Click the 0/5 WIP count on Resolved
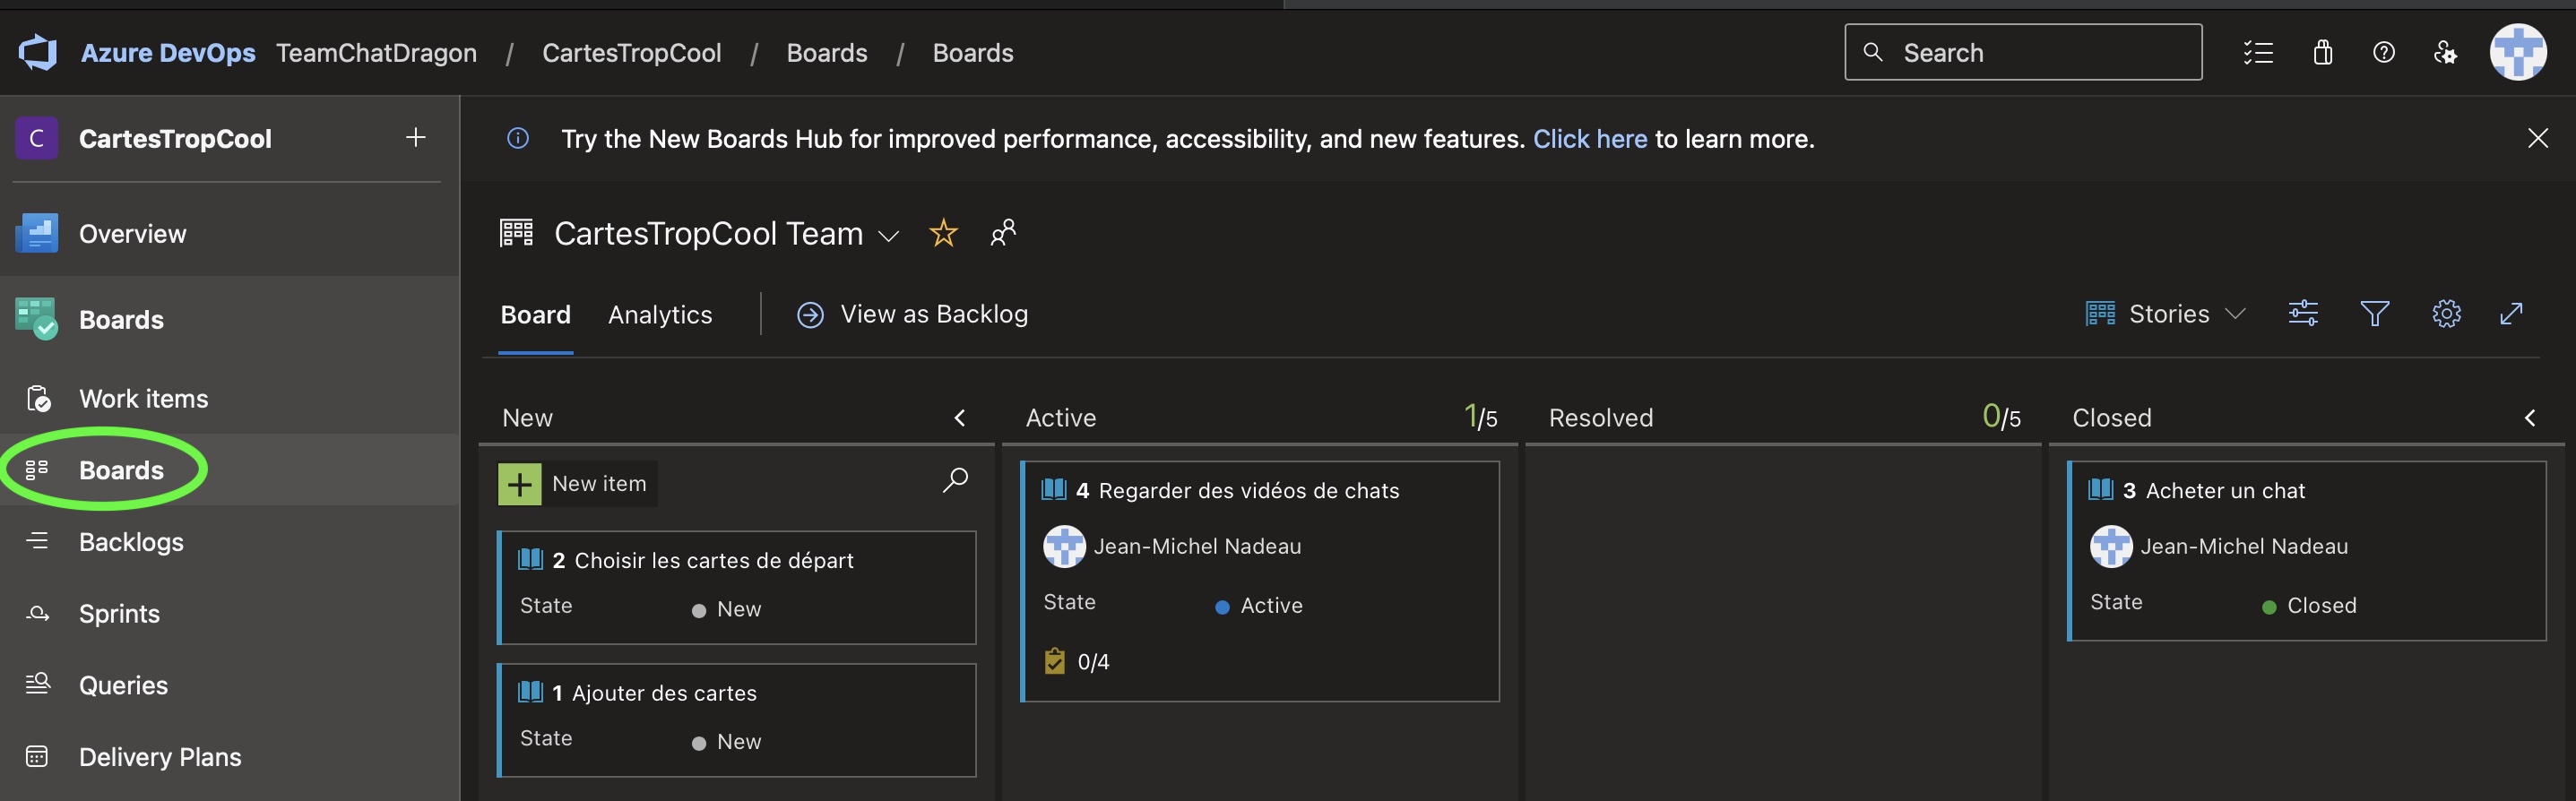 pos(2001,417)
